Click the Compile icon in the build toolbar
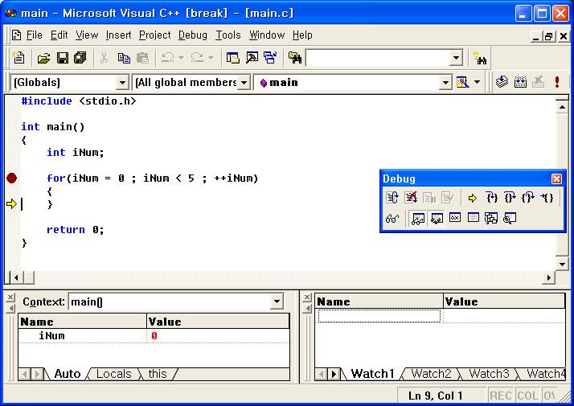 click(502, 82)
